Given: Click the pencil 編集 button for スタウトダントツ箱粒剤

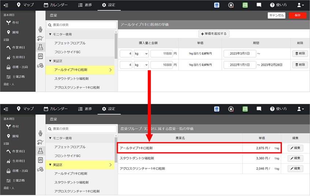Looking at the screenshot, I should 295,158.
